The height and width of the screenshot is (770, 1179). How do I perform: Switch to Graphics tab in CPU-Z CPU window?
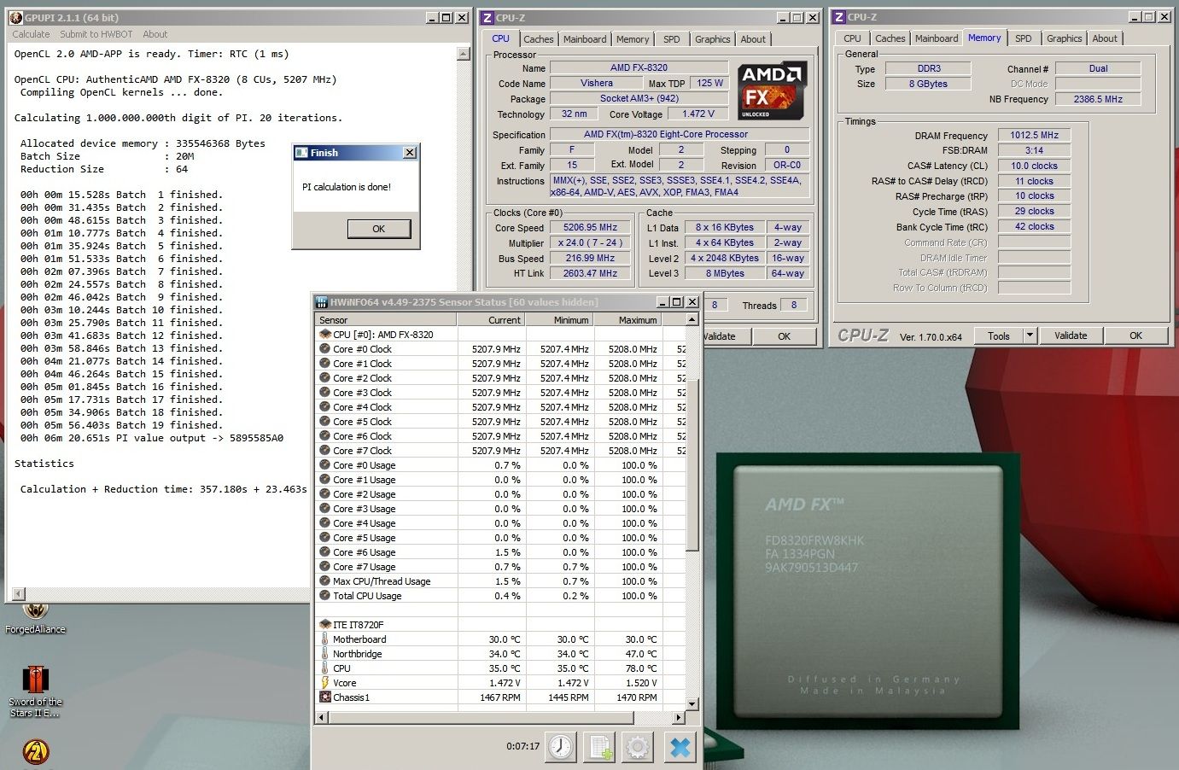pyautogui.click(x=713, y=39)
